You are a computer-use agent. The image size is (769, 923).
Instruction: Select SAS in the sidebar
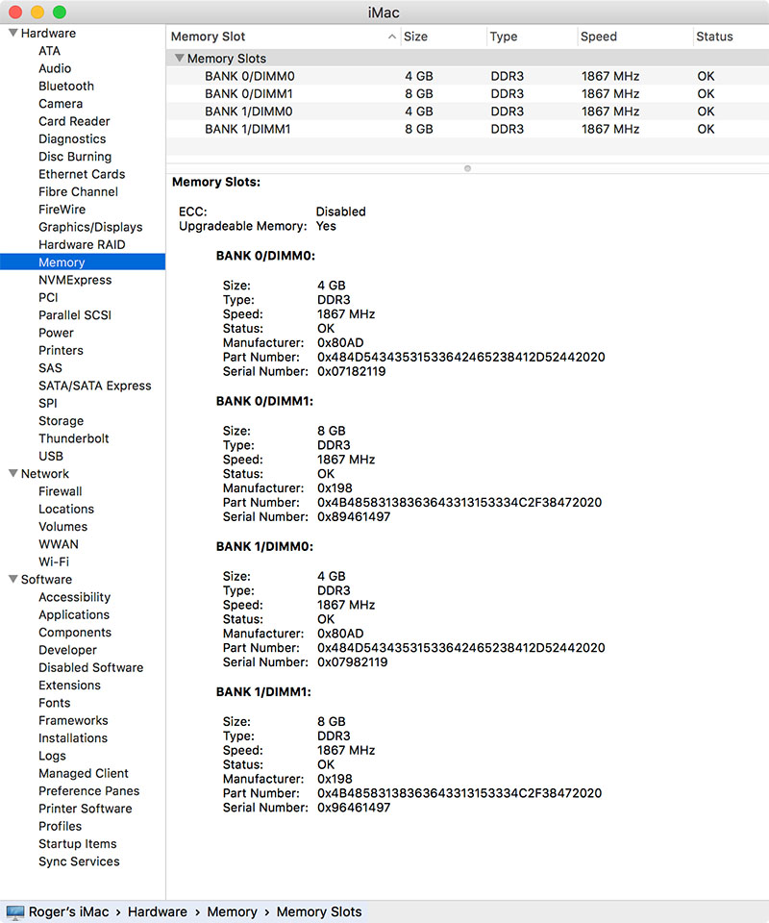[50, 368]
